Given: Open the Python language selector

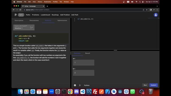Looking at the screenshot, I should 87,85.
